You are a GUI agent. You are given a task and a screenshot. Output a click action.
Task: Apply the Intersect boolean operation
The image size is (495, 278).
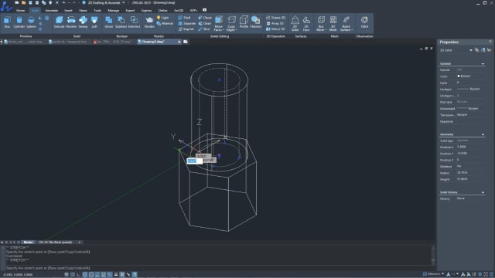click(x=134, y=22)
